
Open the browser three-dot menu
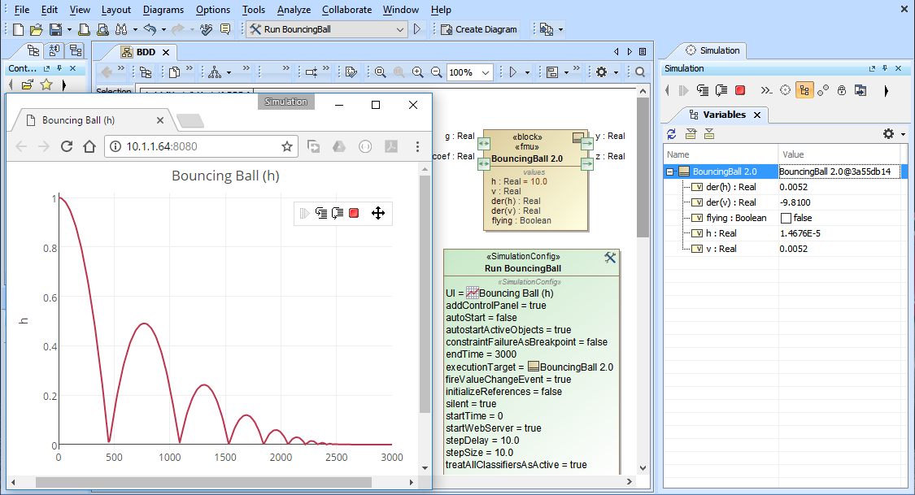point(417,146)
